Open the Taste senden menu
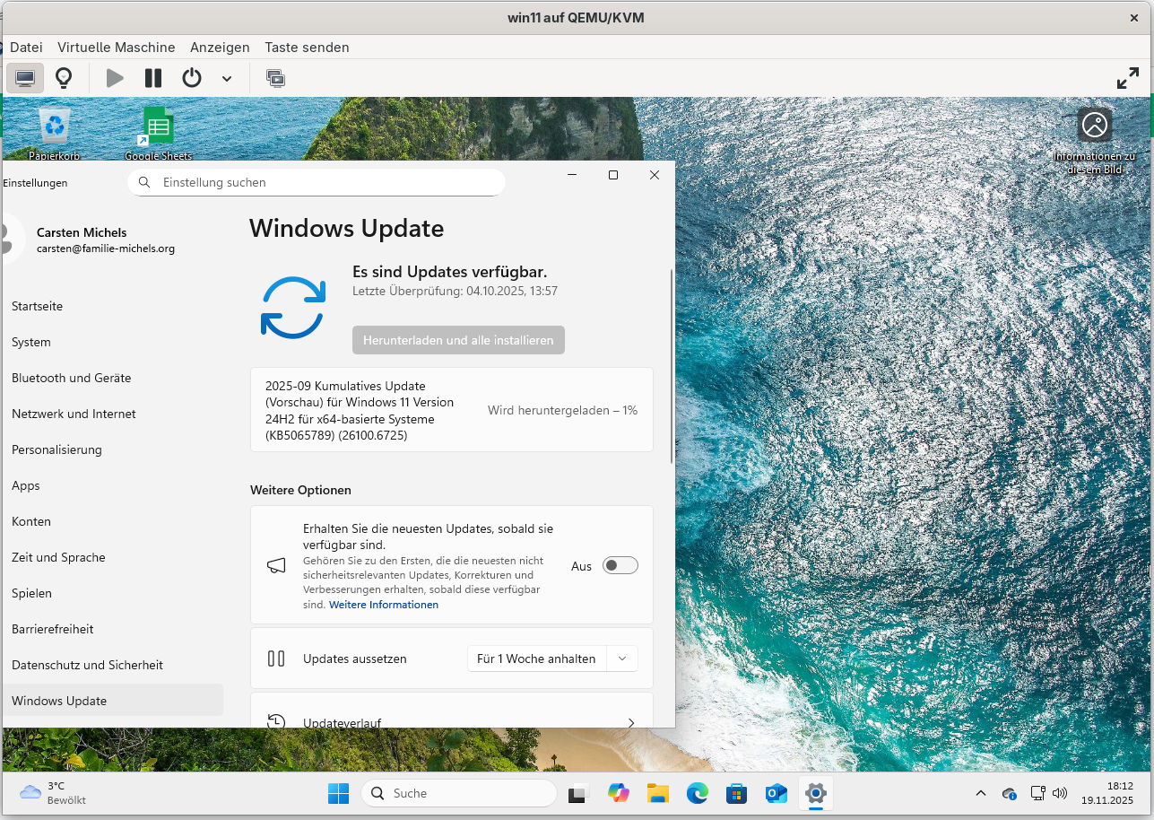The image size is (1154, 820). click(x=307, y=47)
